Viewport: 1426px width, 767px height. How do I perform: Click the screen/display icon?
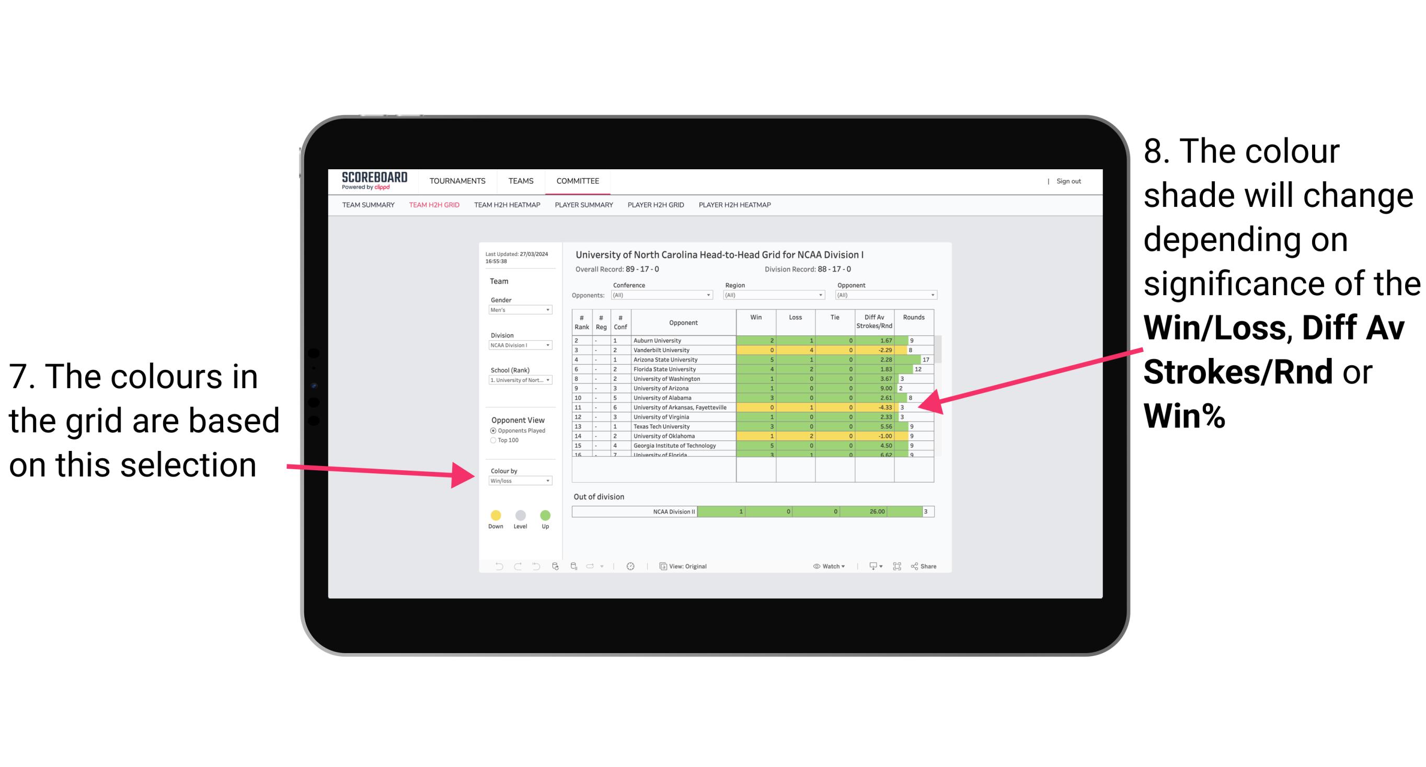(870, 566)
